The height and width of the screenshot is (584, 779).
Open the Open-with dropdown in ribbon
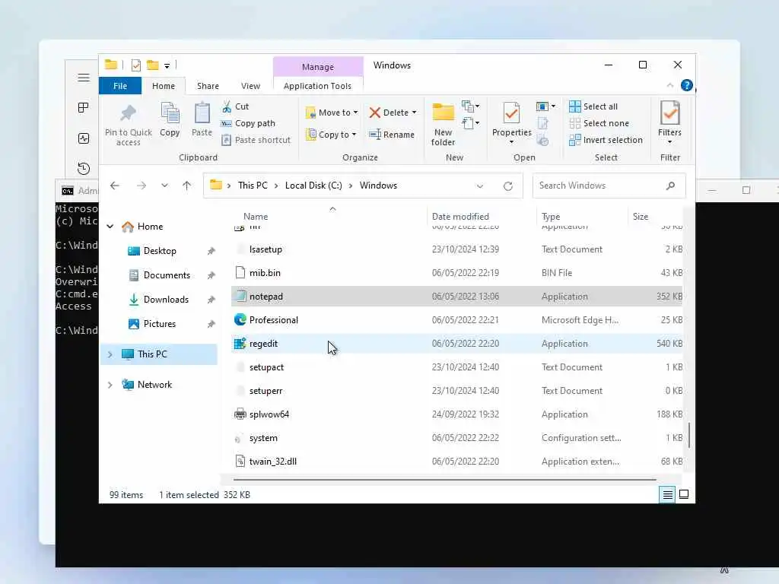pos(545,106)
